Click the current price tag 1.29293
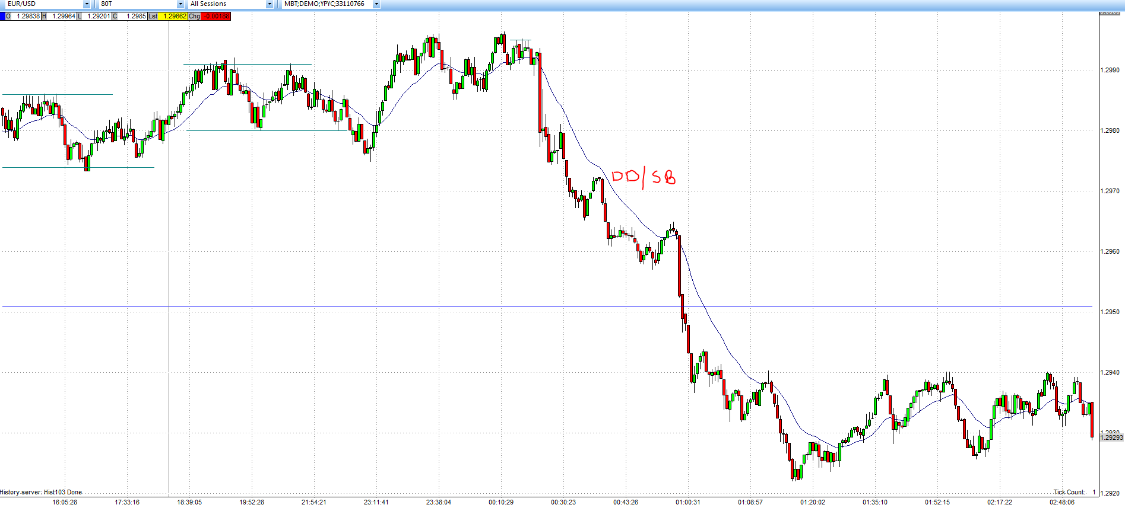Image resolution: width=1125 pixels, height=508 pixels. 1111,437
